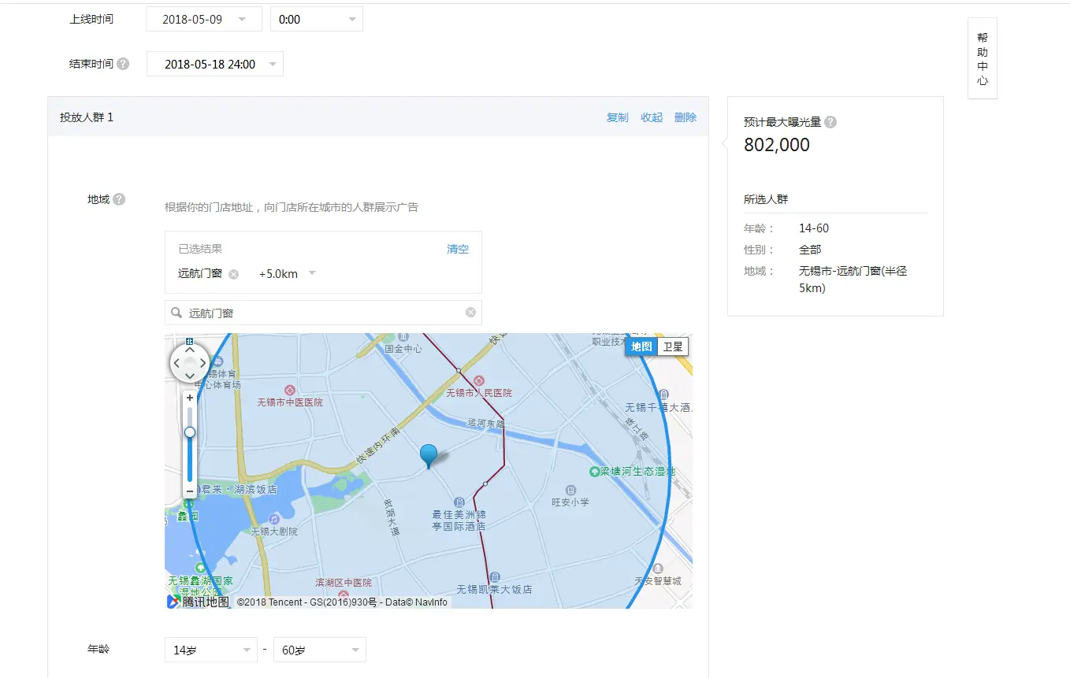Click help icon next to 结束时间
Viewport: 1070px width, 678px height.
point(123,64)
